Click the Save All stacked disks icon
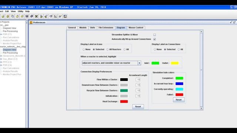This screenshot has height=133, width=237. tap(31, 16)
